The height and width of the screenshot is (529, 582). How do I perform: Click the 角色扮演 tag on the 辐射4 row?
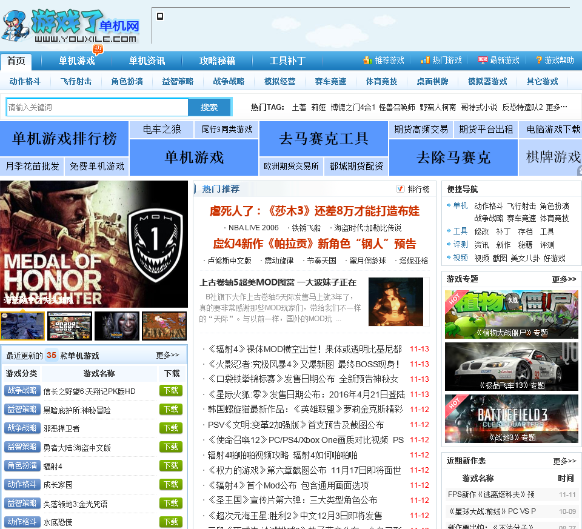tap(22, 465)
